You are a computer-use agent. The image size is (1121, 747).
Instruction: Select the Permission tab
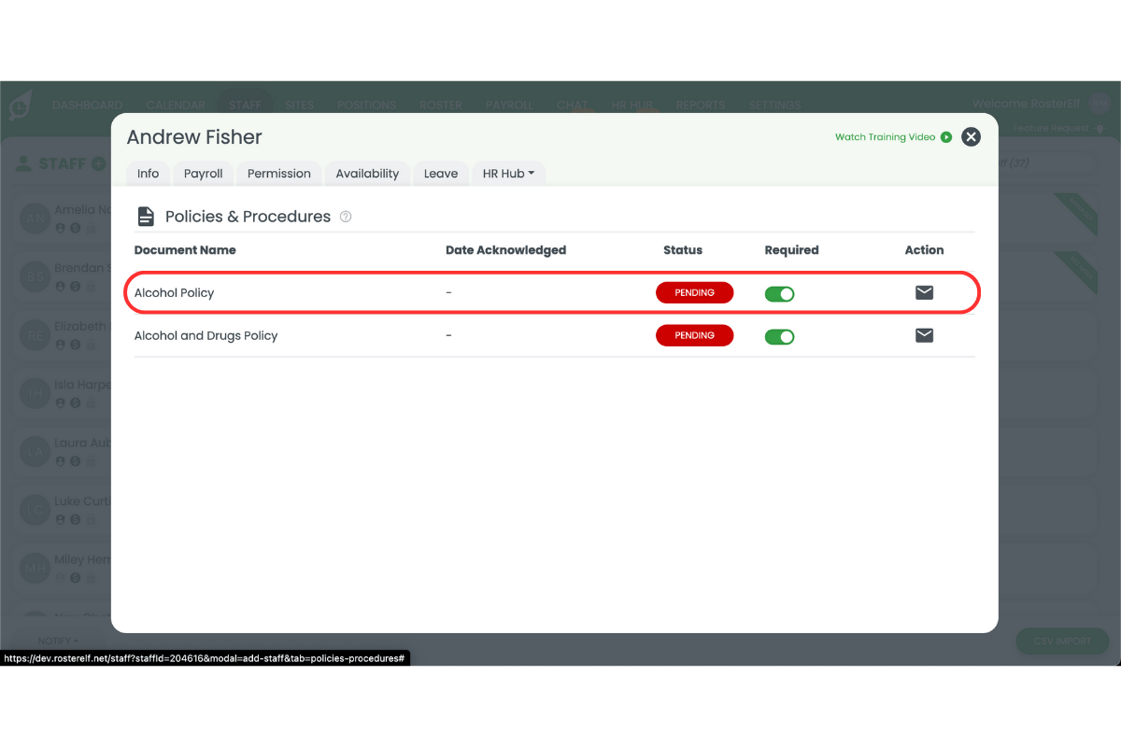278,174
